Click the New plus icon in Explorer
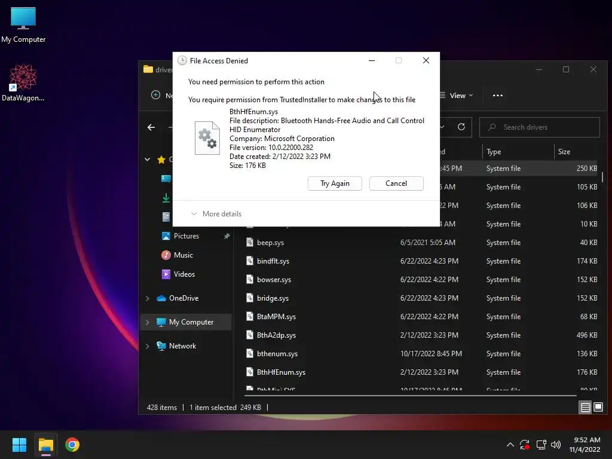Image resolution: width=612 pixels, height=459 pixels. [x=156, y=95]
